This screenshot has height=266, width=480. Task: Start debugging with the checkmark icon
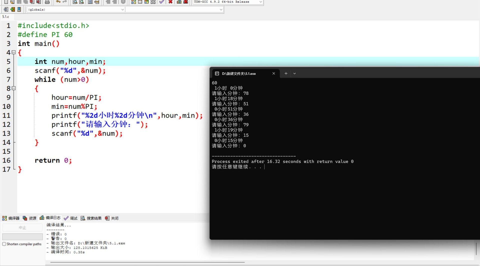tap(162, 2)
